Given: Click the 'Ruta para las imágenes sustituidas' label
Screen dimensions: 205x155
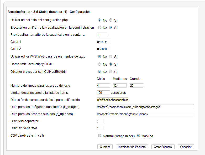Looking at the screenshot, I should [45, 107].
